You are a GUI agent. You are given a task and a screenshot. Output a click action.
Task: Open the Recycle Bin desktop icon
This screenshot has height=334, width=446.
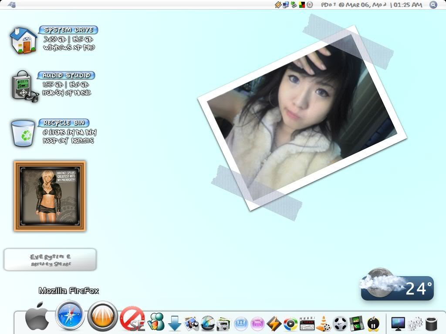coord(23,133)
